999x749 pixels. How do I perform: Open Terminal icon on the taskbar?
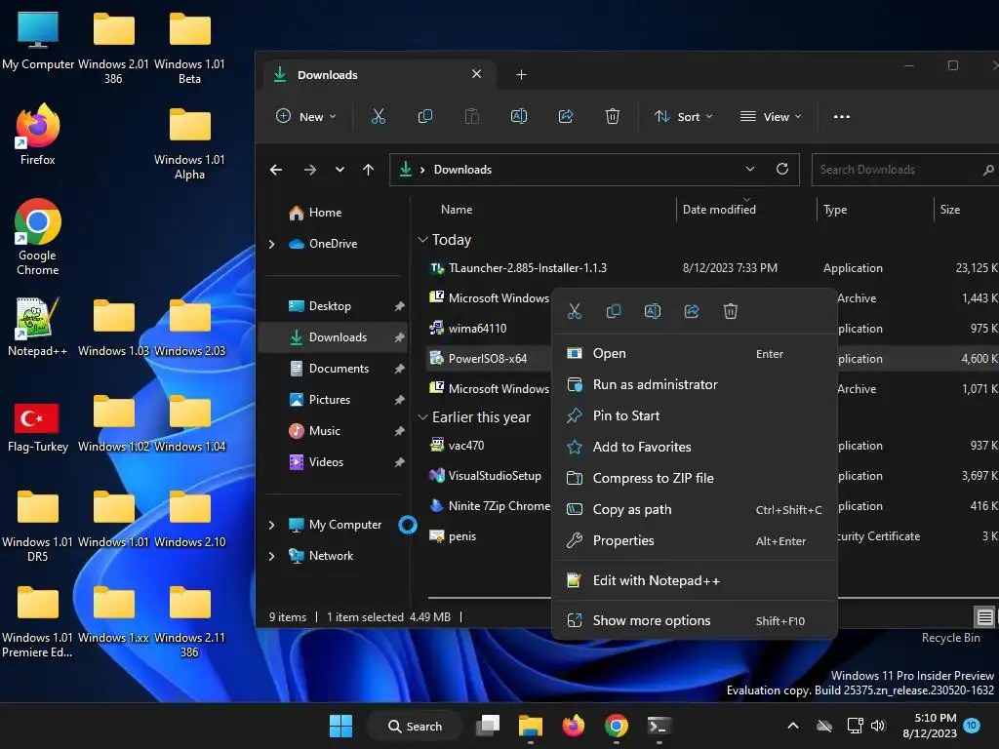[659, 726]
